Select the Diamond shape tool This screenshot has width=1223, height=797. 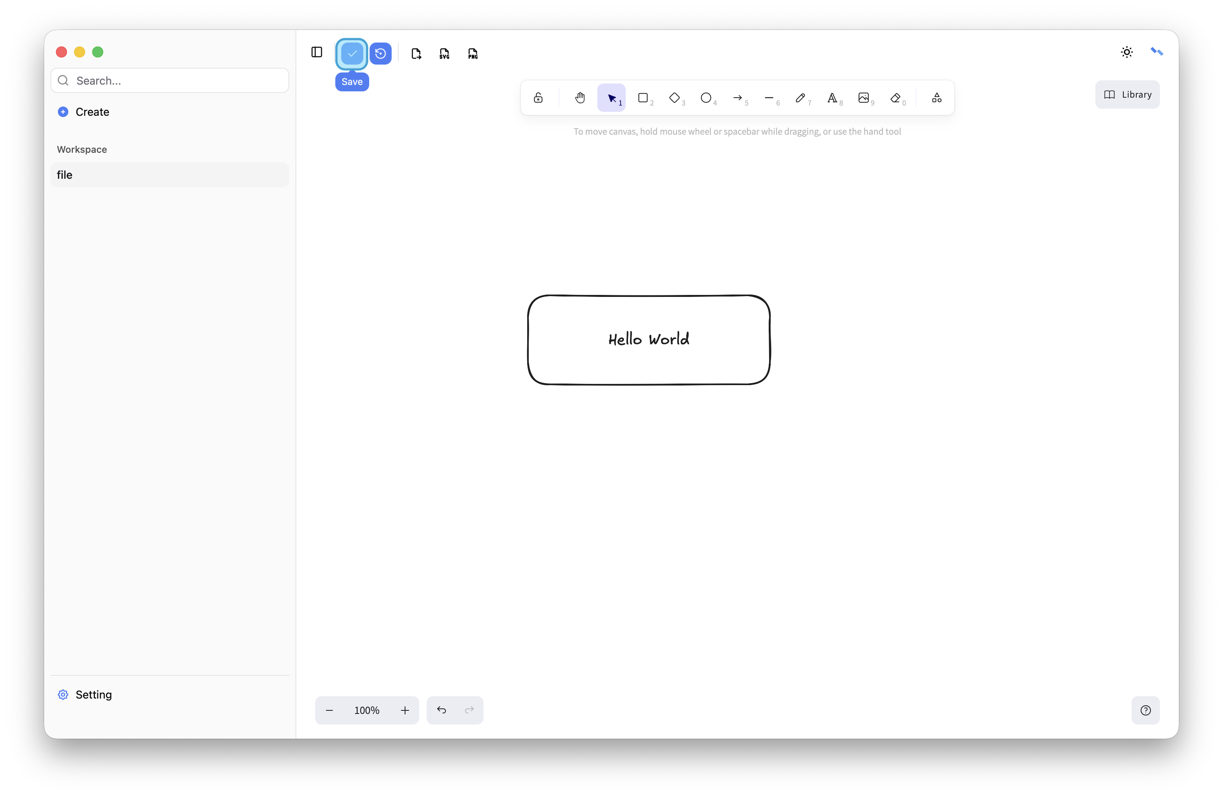click(x=675, y=98)
